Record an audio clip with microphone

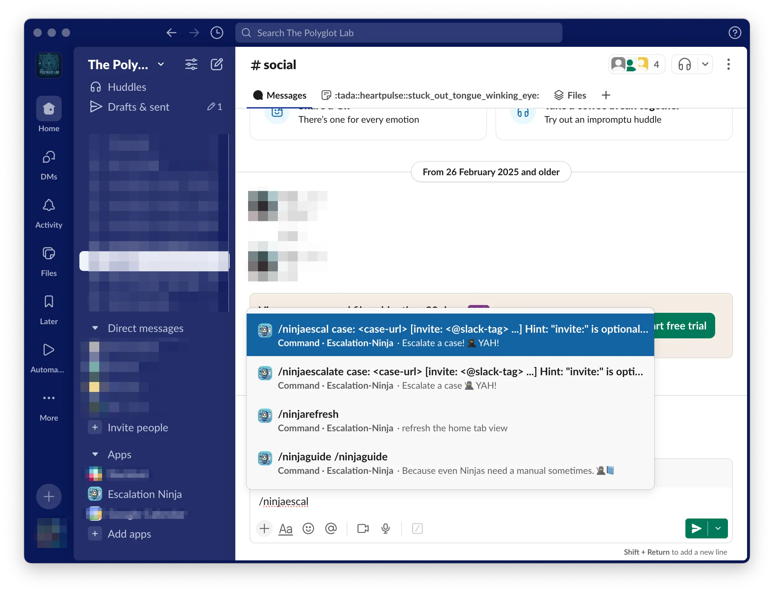tap(386, 528)
